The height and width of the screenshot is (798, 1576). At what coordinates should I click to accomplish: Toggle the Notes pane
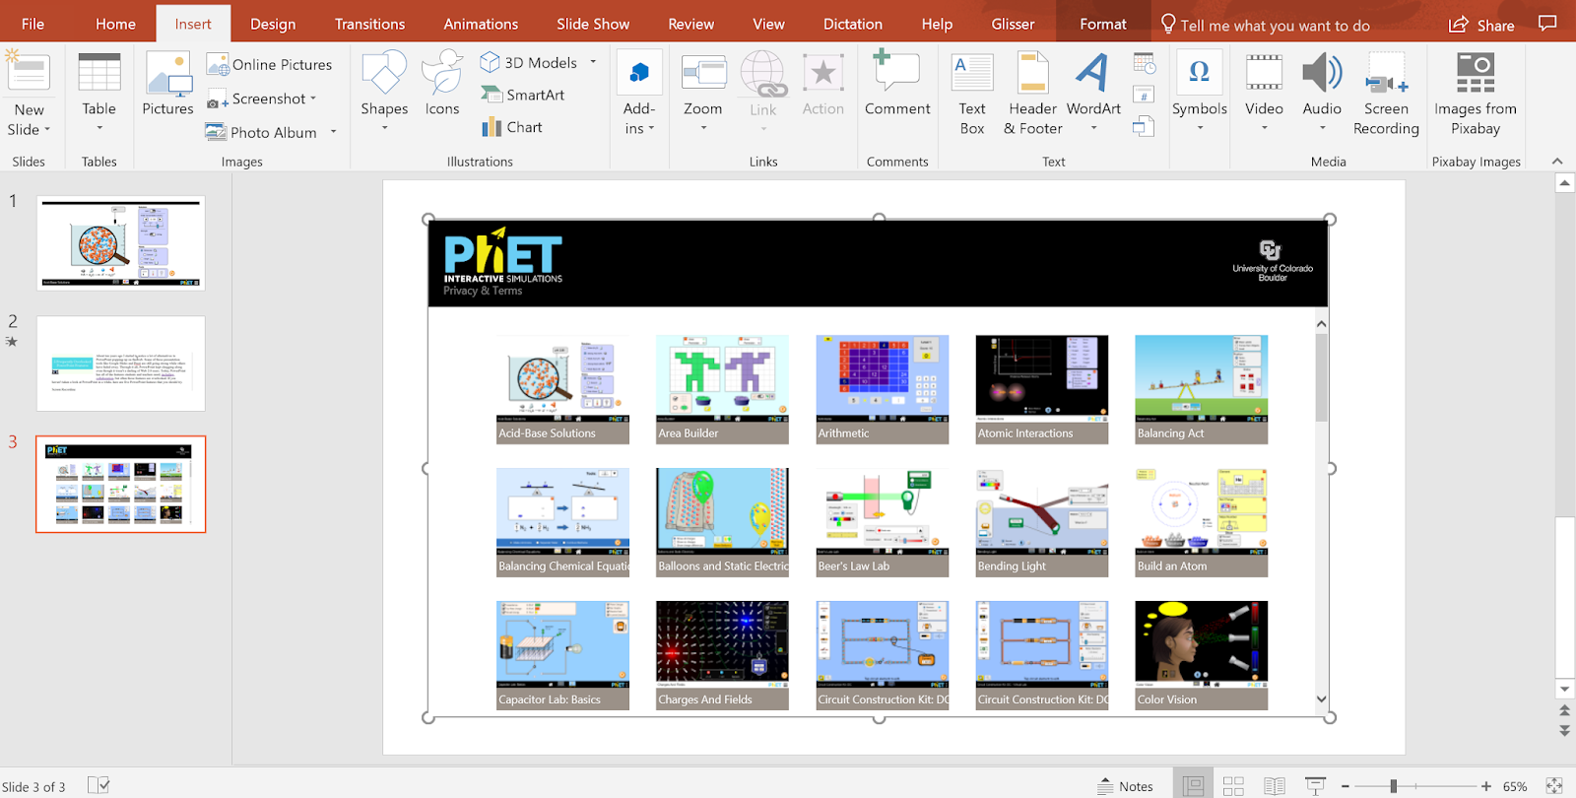click(x=1125, y=785)
